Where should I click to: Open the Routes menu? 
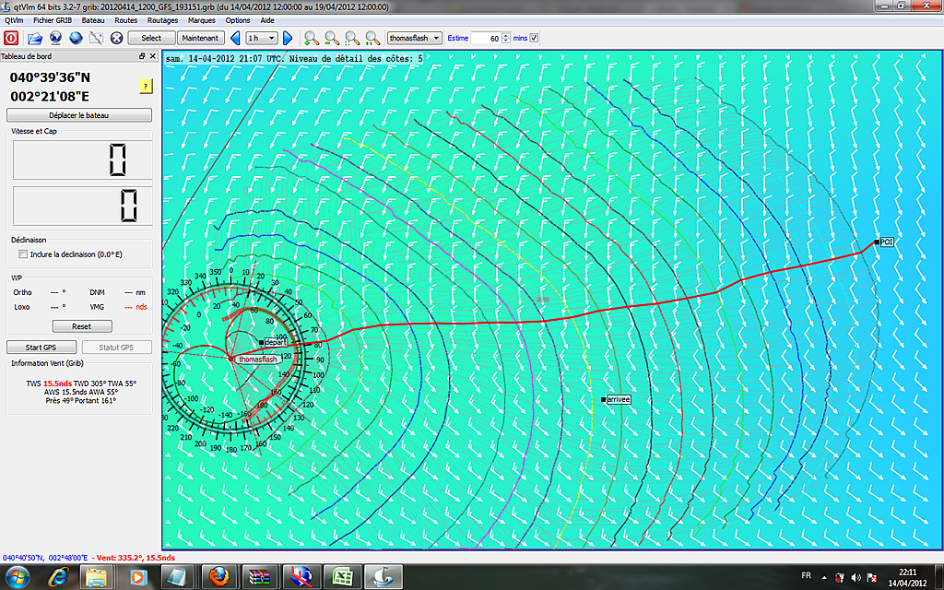click(125, 20)
